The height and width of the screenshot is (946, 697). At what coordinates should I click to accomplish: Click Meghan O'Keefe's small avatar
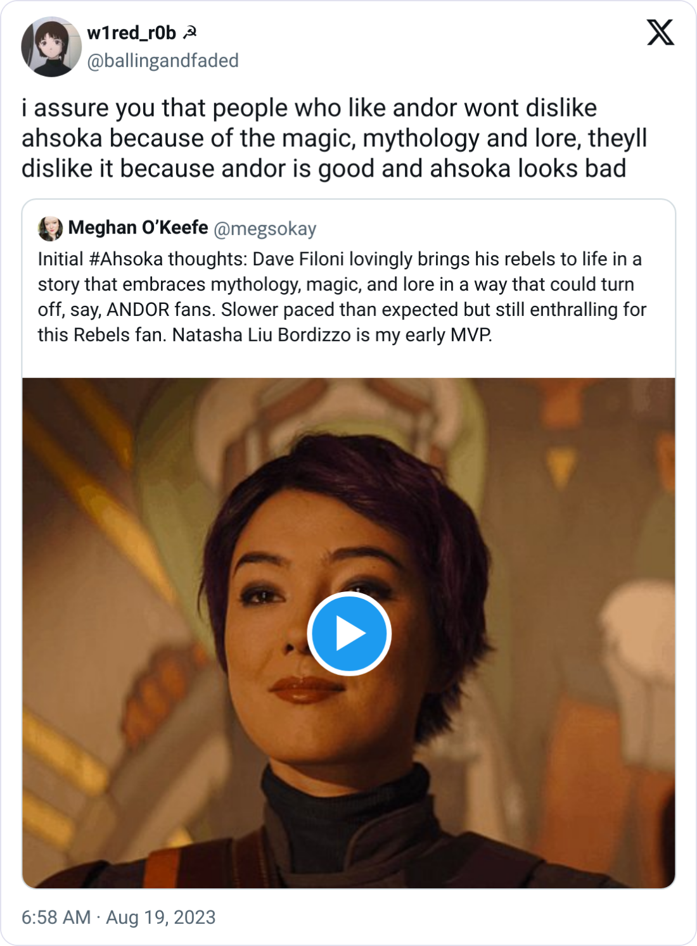pyautogui.click(x=50, y=229)
